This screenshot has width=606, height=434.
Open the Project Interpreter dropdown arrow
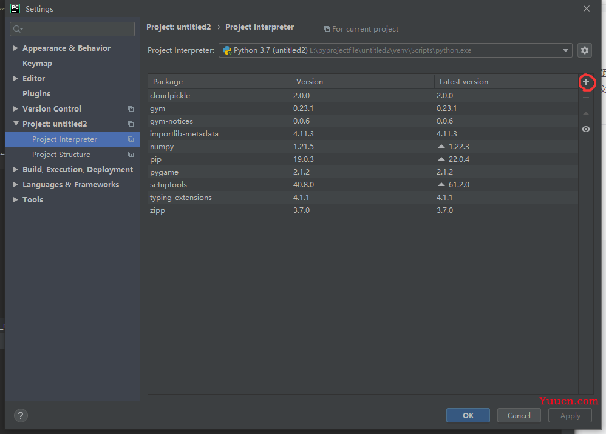coord(565,50)
